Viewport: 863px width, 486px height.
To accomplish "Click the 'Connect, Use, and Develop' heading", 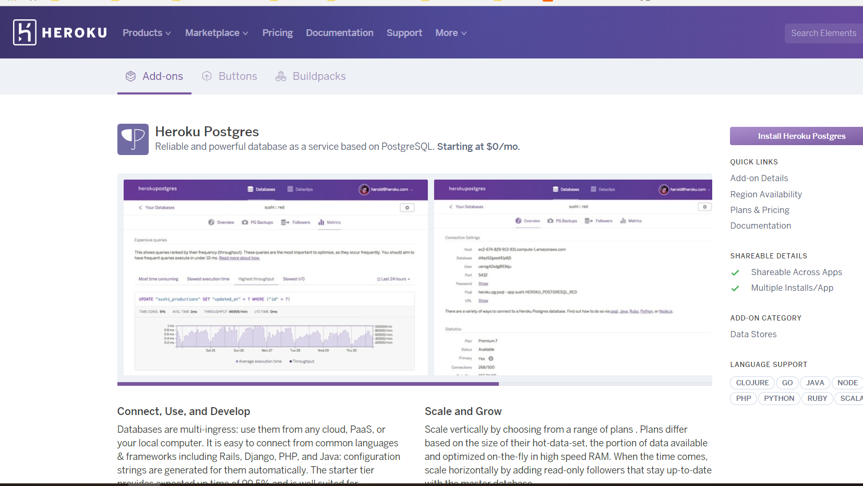I will [184, 411].
